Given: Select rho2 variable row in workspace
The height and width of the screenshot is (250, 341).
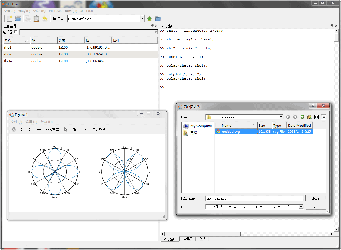Looking at the screenshot, I should [x=80, y=54].
